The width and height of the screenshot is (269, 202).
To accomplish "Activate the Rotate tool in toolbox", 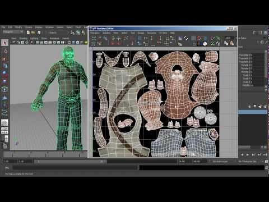I will click(5, 74).
